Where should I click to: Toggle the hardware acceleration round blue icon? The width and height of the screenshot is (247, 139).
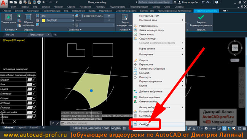[224, 128]
